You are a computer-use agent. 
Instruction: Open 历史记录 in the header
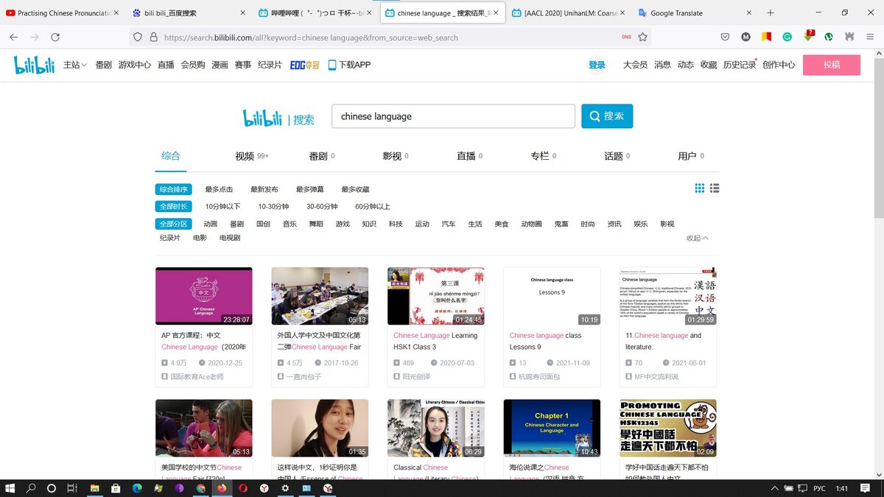[x=740, y=65]
